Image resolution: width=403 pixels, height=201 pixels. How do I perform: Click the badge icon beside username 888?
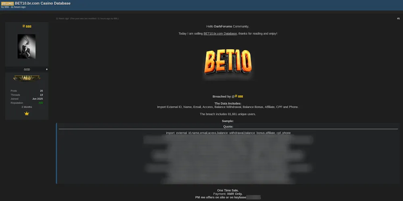24,26
